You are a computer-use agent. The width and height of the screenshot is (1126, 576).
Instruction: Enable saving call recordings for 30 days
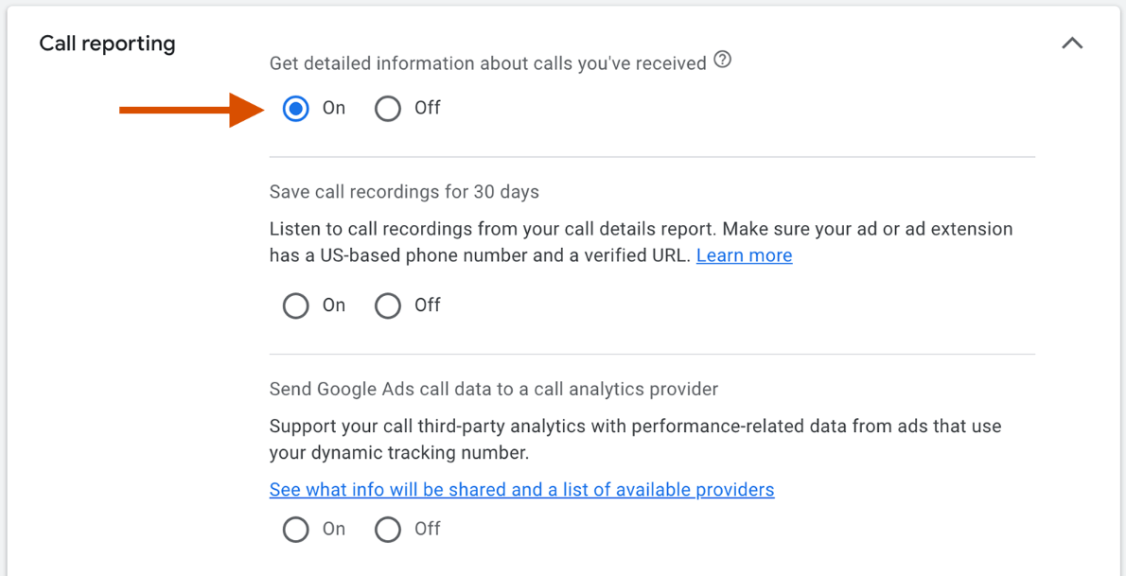[296, 305]
